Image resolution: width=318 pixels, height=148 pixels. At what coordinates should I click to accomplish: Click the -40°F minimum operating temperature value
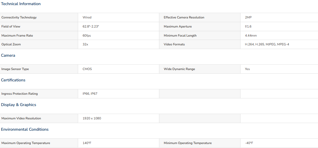(x=249, y=143)
